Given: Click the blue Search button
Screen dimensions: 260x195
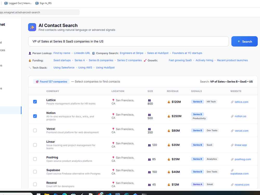Looking at the screenshot, I should click(244, 41).
